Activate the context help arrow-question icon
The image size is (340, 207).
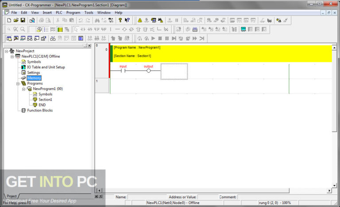(127, 20)
